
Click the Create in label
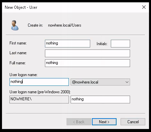coord(35,25)
